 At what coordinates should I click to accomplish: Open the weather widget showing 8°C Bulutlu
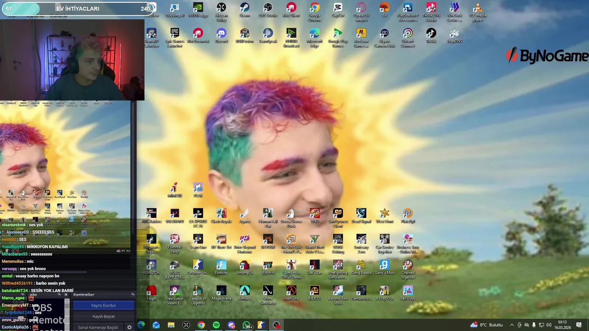tap(486, 325)
